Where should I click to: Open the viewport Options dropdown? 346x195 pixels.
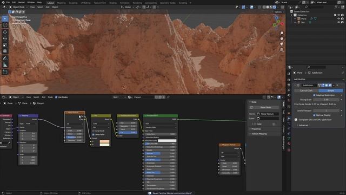click(279, 12)
